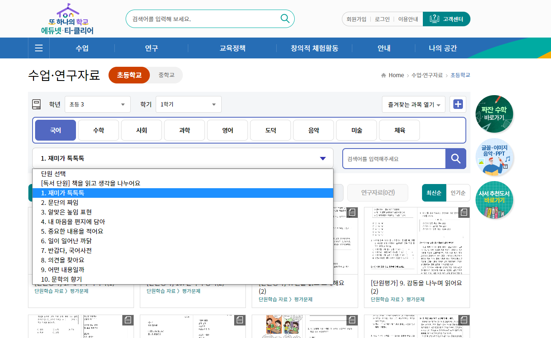Choose 7. 반갑다, 국어사전 option
The image size is (551, 338).
[x=183, y=250]
